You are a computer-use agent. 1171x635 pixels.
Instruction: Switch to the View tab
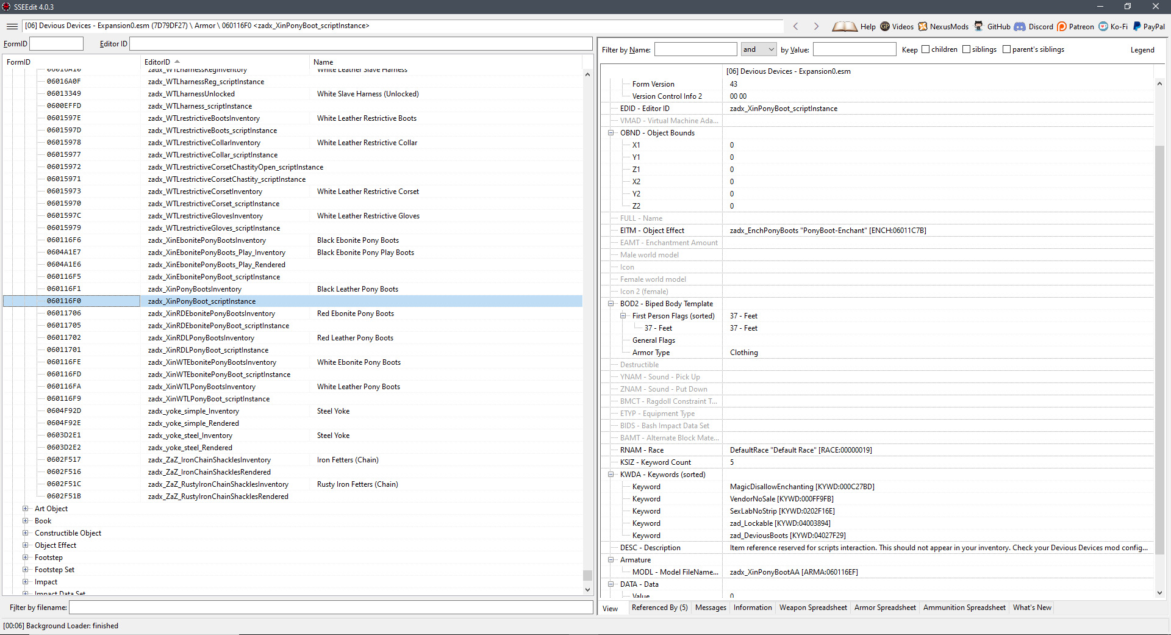[611, 609]
